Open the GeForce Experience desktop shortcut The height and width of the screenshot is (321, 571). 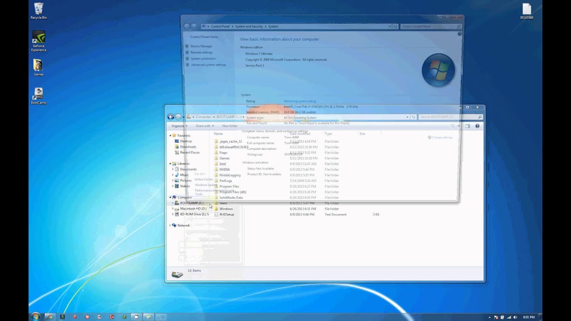tap(38, 41)
